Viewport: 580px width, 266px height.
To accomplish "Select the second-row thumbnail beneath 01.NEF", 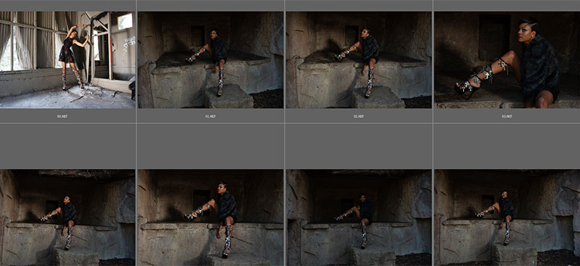I will pos(210,217).
